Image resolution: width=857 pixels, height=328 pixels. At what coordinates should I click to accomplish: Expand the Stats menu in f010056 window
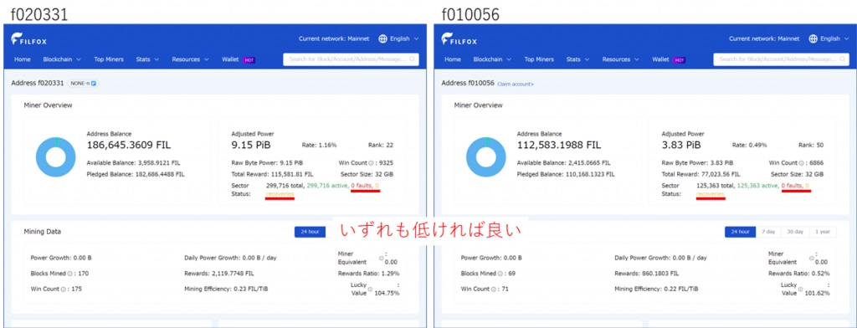click(x=577, y=59)
